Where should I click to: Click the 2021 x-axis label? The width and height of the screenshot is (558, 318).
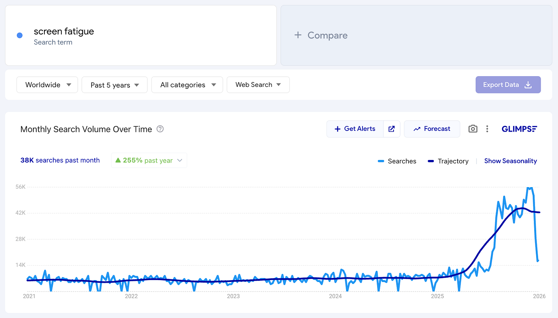pyautogui.click(x=30, y=296)
